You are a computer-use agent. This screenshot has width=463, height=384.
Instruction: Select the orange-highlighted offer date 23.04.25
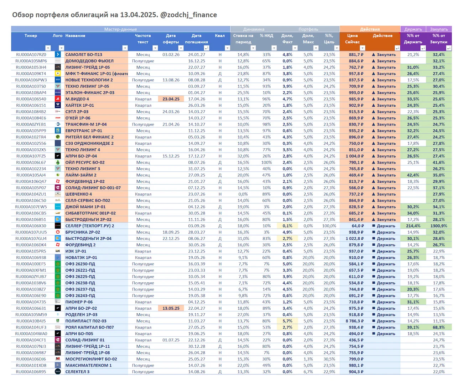click(171, 99)
